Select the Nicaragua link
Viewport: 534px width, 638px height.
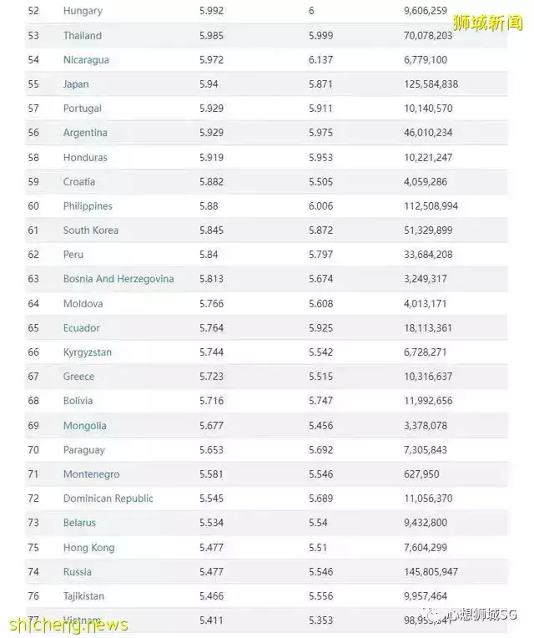[x=86, y=60]
